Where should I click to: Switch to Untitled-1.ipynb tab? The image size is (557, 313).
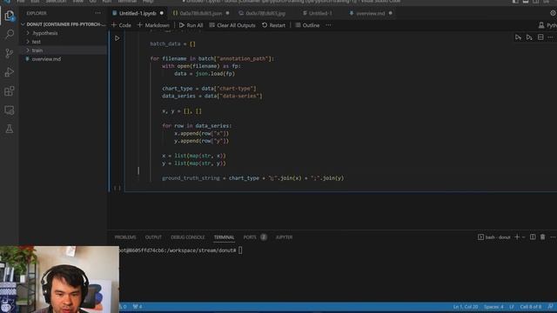click(138, 13)
